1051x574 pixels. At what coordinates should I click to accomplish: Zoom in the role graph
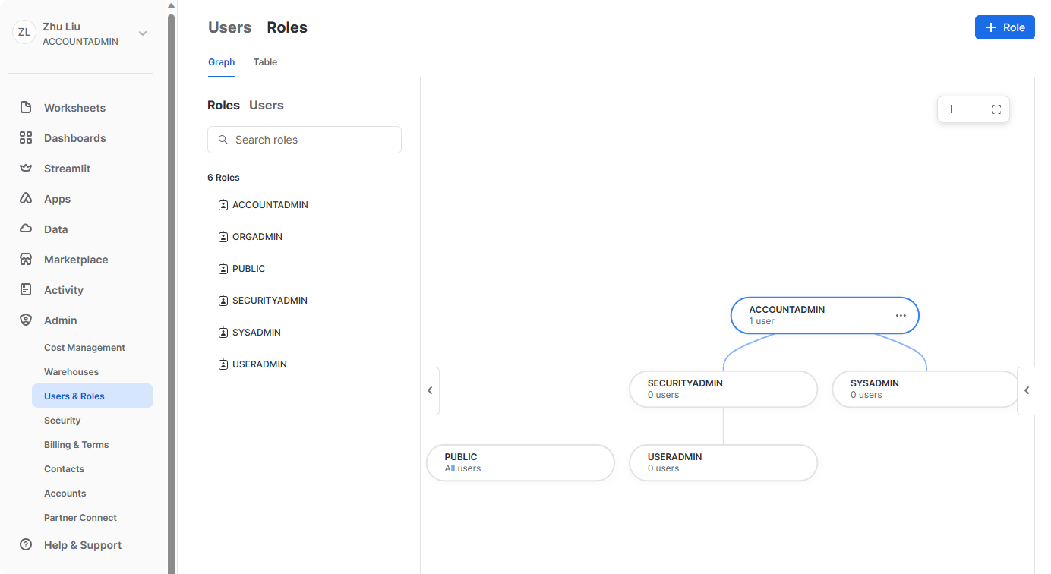tap(951, 109)
